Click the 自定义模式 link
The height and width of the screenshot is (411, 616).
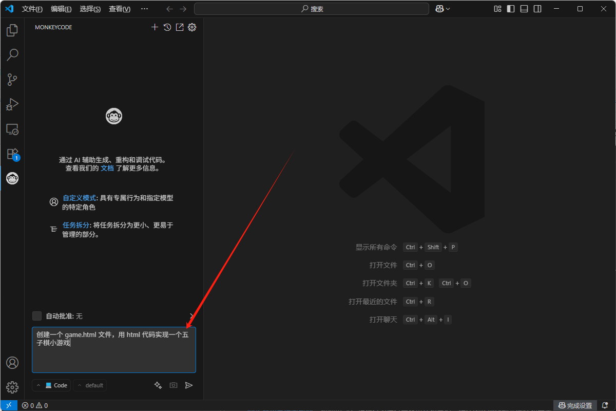pyautogui.click(x=79, y=198)
